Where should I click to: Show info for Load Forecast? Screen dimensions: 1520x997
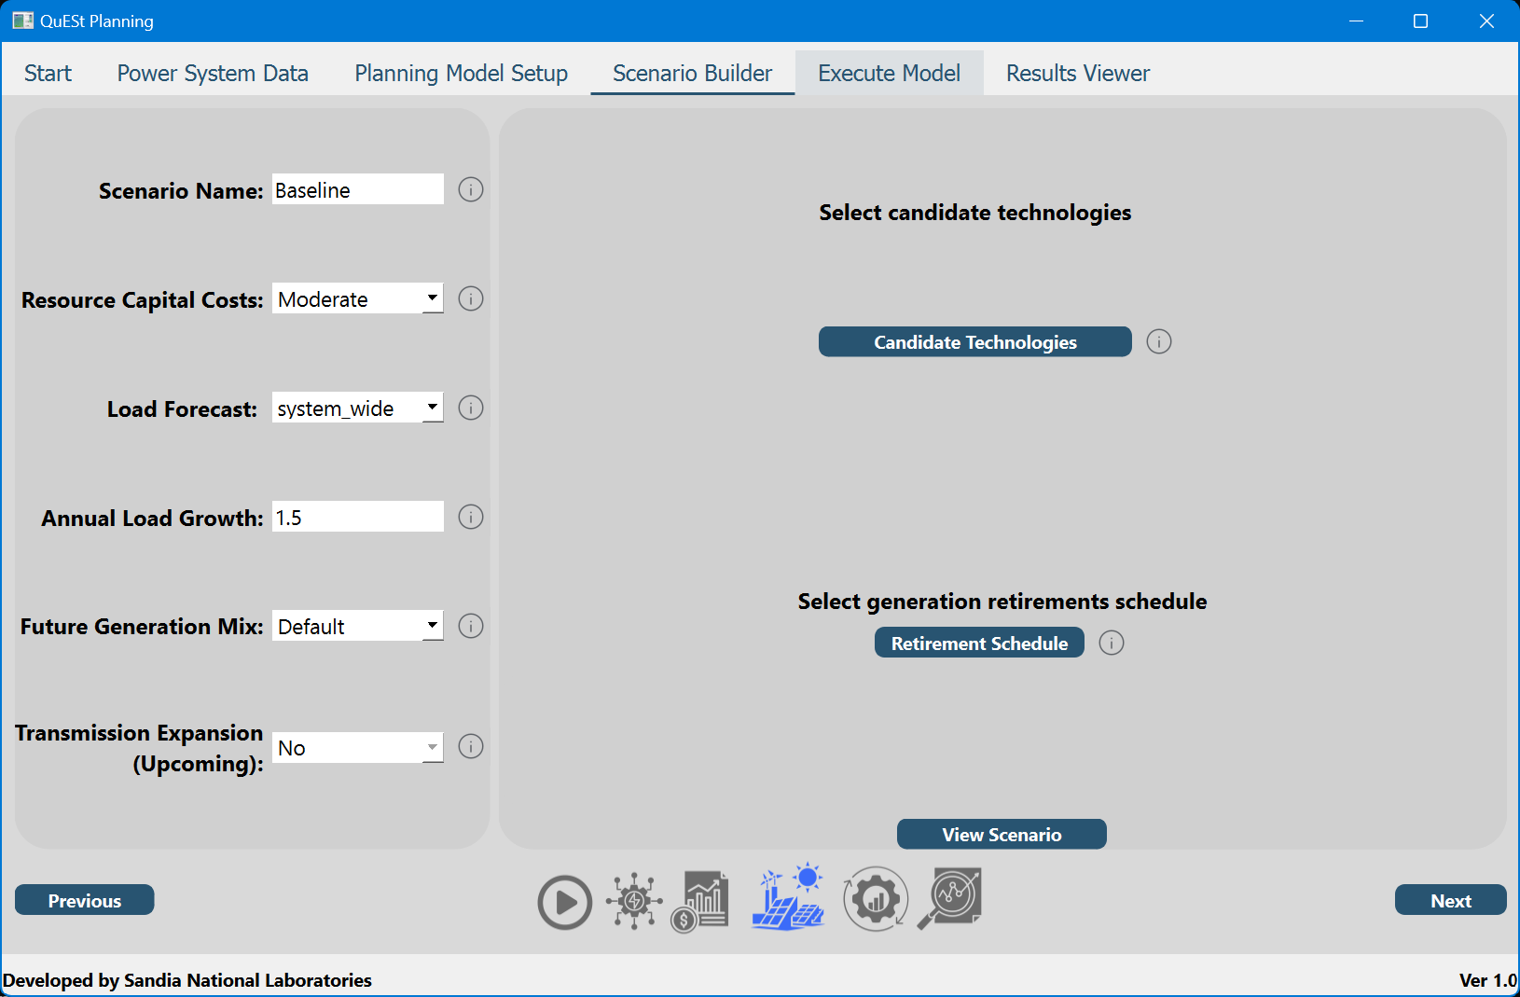471,408
